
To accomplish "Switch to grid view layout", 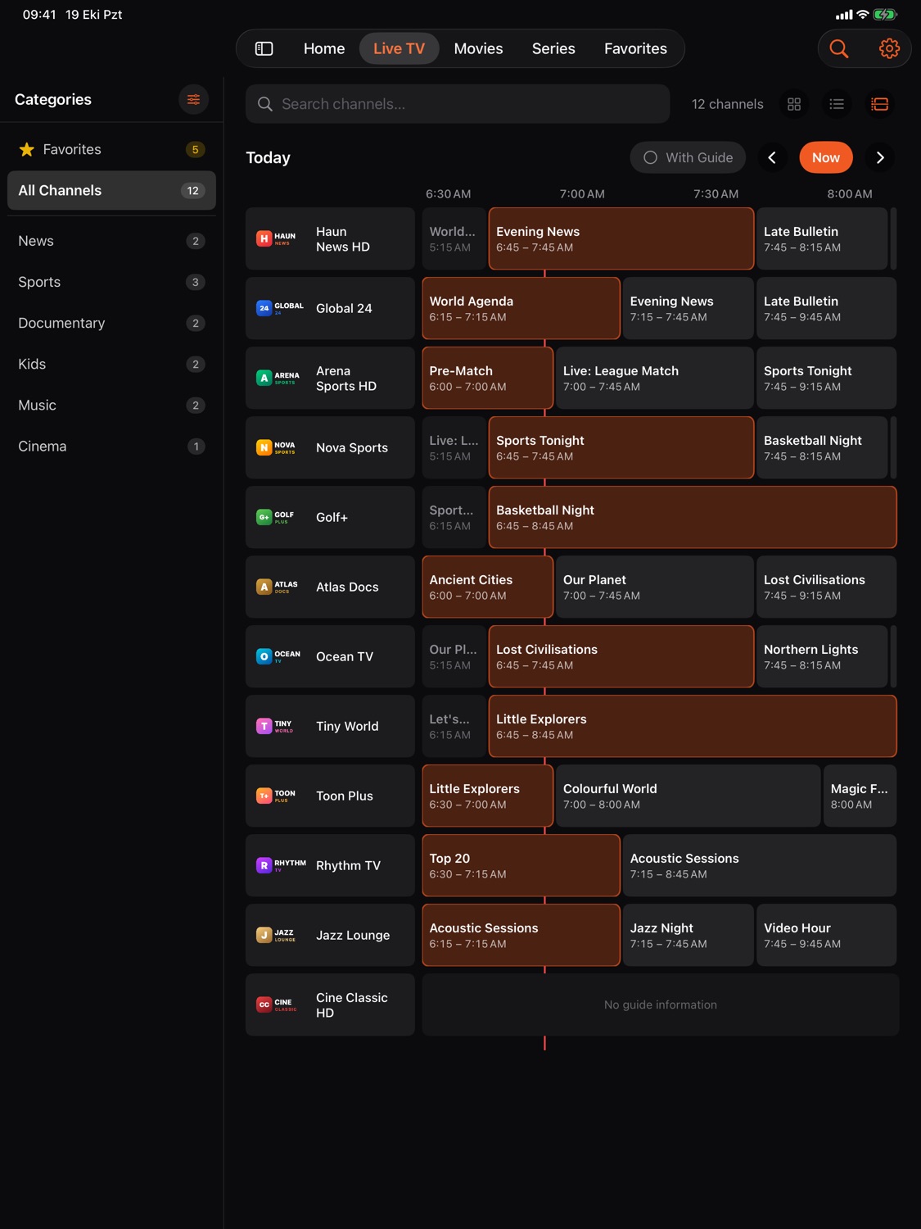I will [x=794, y=104].
